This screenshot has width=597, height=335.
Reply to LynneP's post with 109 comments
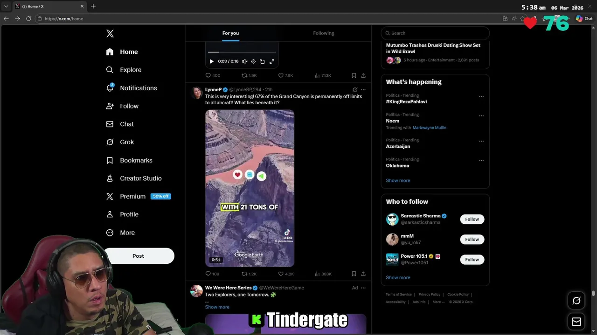coord(212,274)
